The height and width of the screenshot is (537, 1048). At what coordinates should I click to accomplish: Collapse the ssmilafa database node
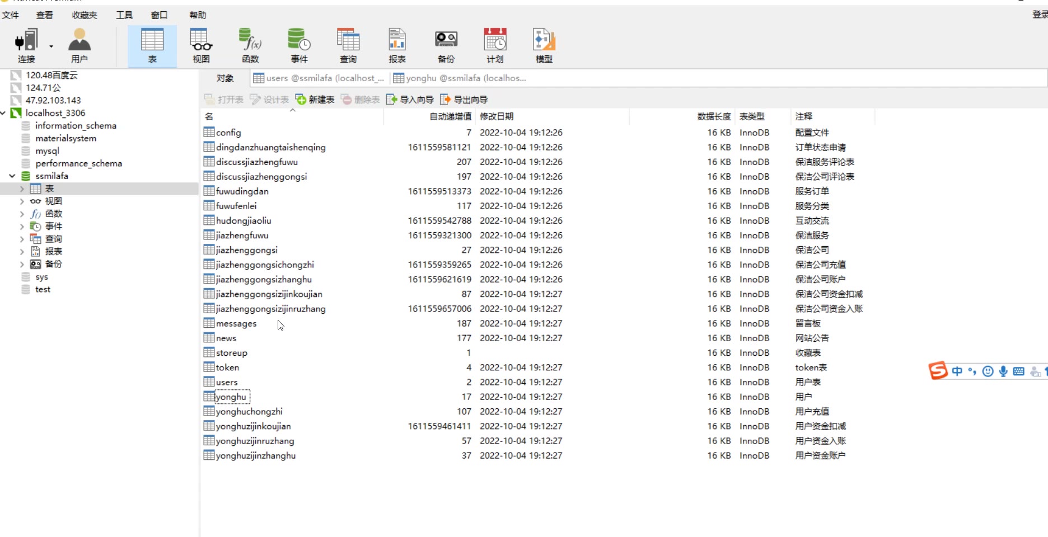click(12, 176)
